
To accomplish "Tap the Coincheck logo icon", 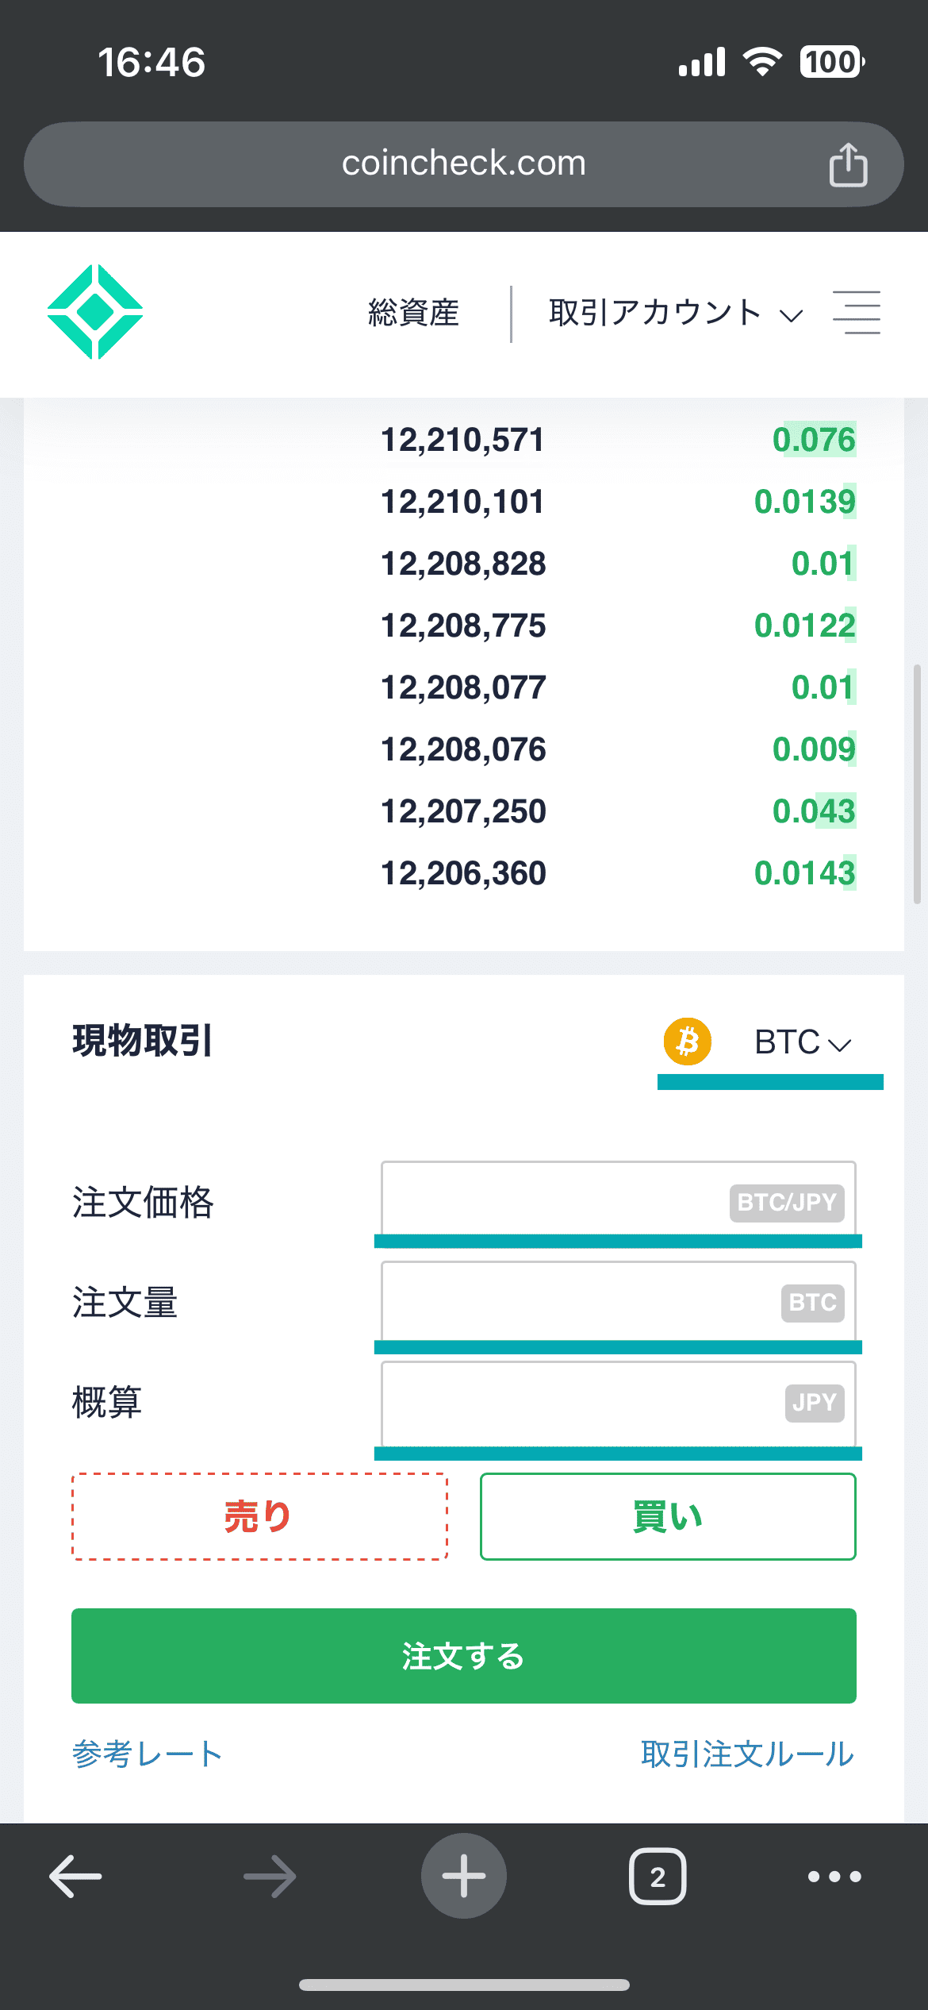I will tap(95, 312).
